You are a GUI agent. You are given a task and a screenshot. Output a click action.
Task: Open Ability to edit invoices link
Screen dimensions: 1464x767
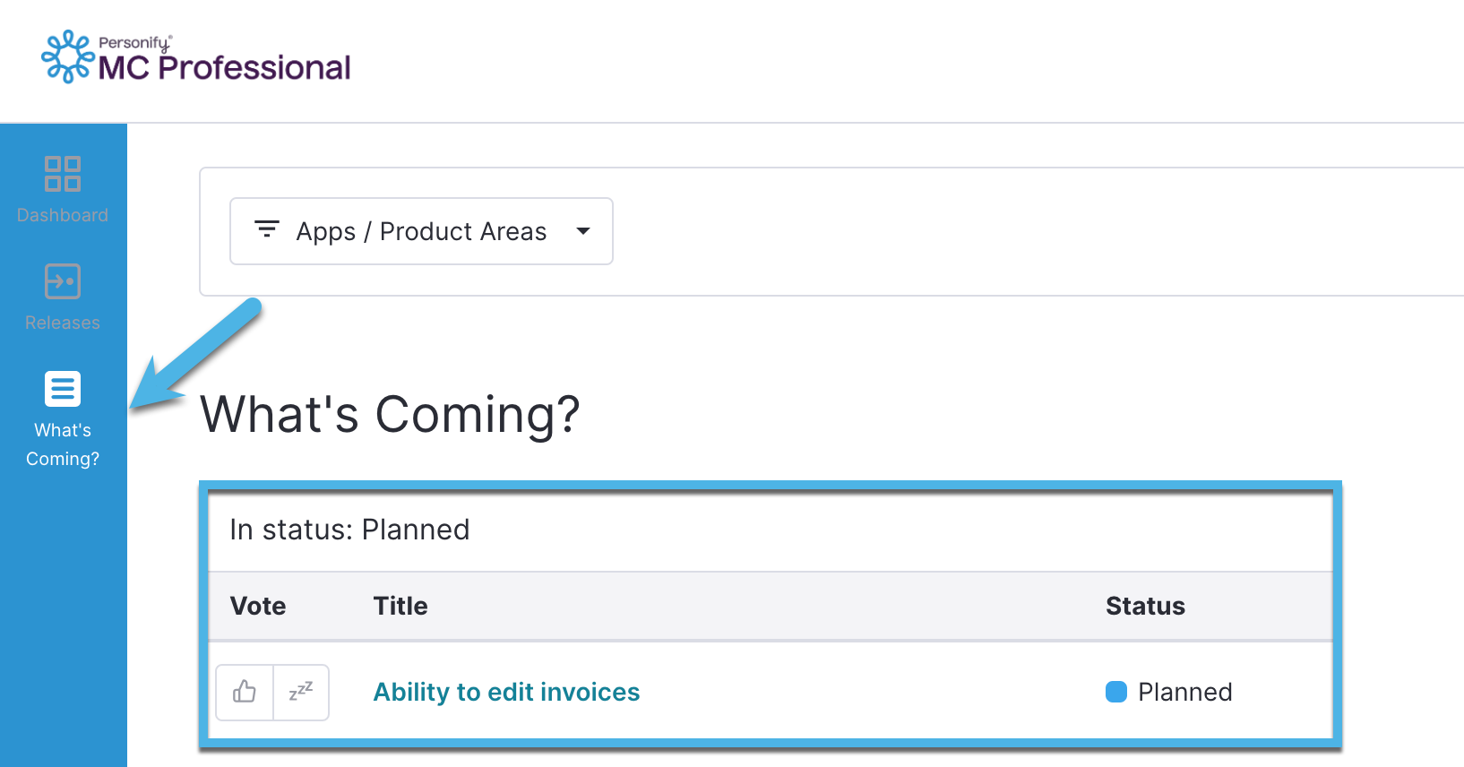click(x=506, y=692)
